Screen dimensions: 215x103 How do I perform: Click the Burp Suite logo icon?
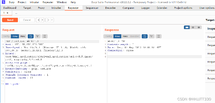3,2
